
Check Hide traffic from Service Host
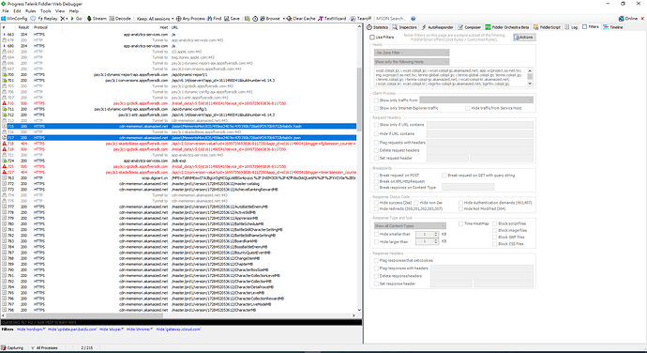point(468,108)
